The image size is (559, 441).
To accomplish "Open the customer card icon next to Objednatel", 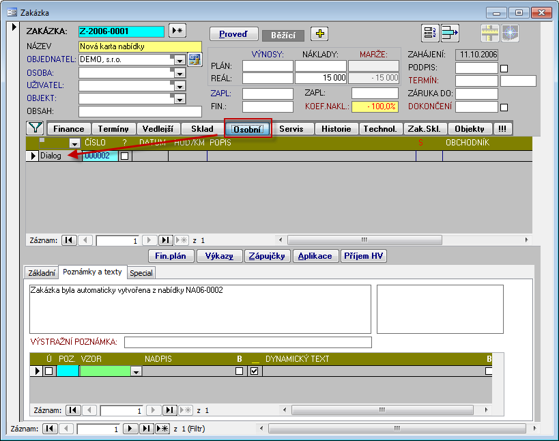I will click(195, 59).
